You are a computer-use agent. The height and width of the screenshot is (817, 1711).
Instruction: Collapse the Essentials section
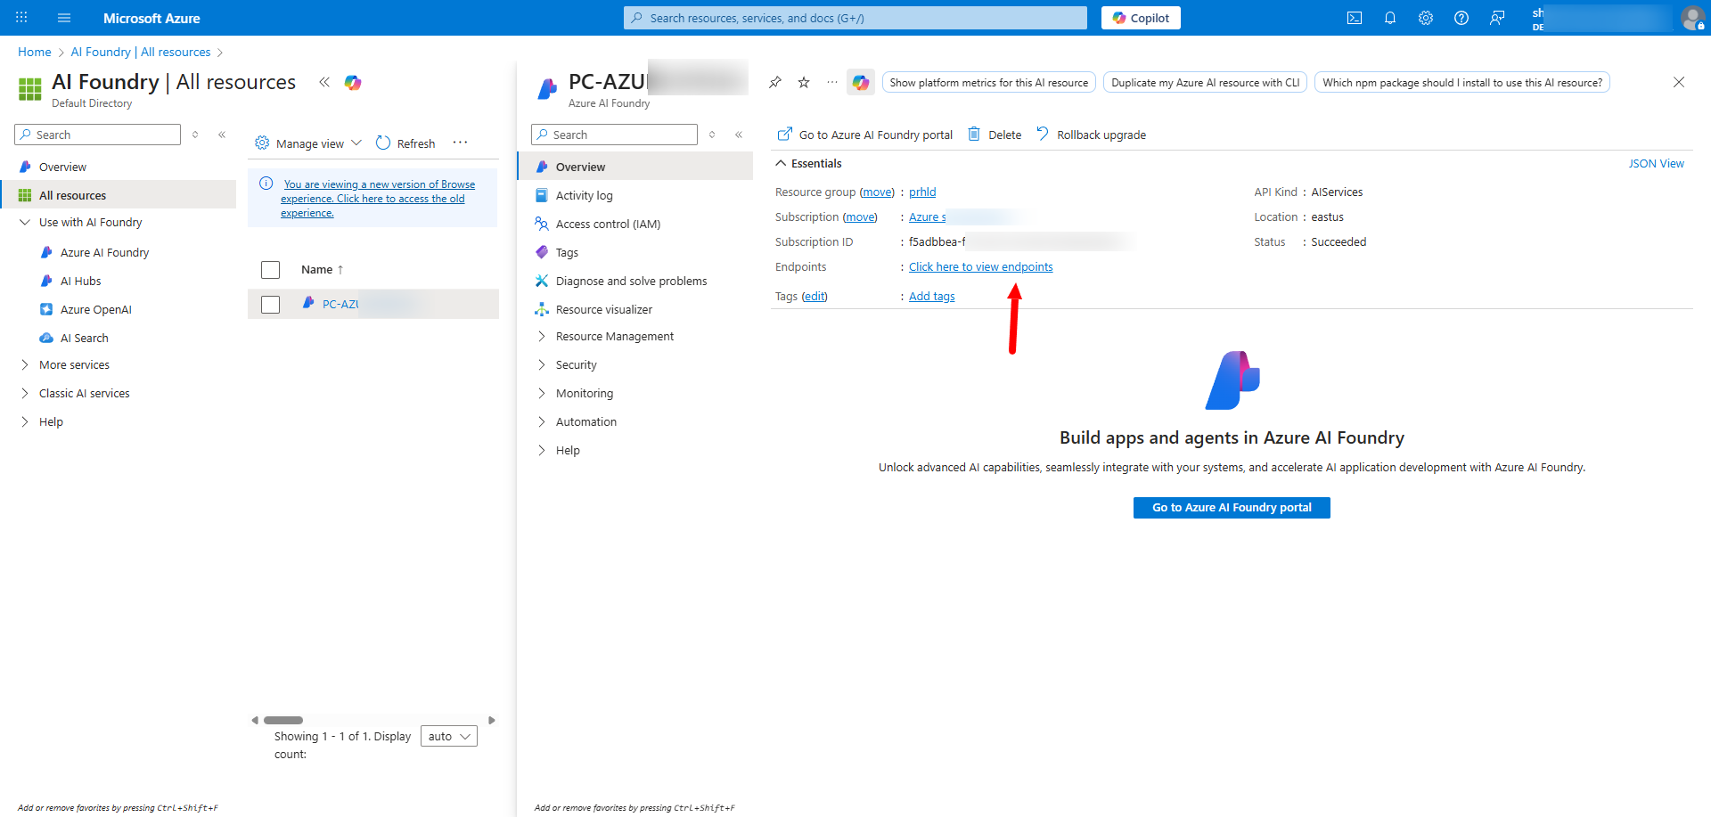[781, 164]
